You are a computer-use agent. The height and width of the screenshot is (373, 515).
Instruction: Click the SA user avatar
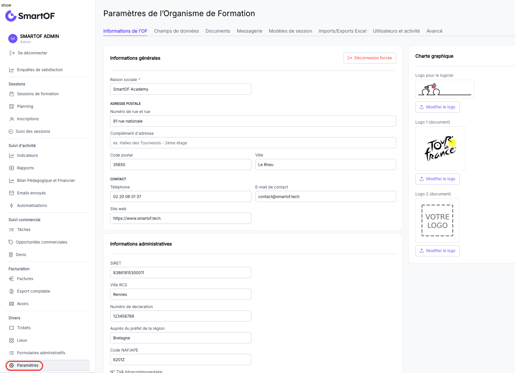point(13,39)
